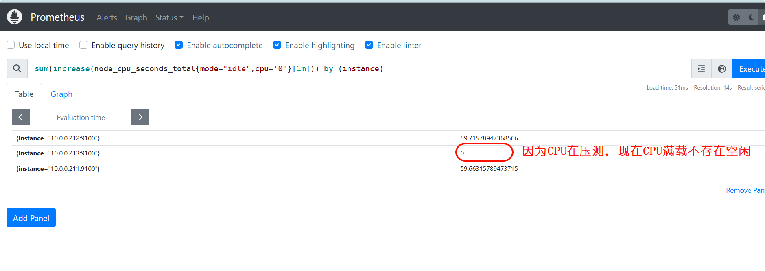Click the Remove Panel link
The height and width of the screenshot is (271, 765).
pos(745,190)
